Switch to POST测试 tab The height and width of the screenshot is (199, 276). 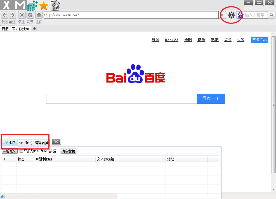point(25,143)
